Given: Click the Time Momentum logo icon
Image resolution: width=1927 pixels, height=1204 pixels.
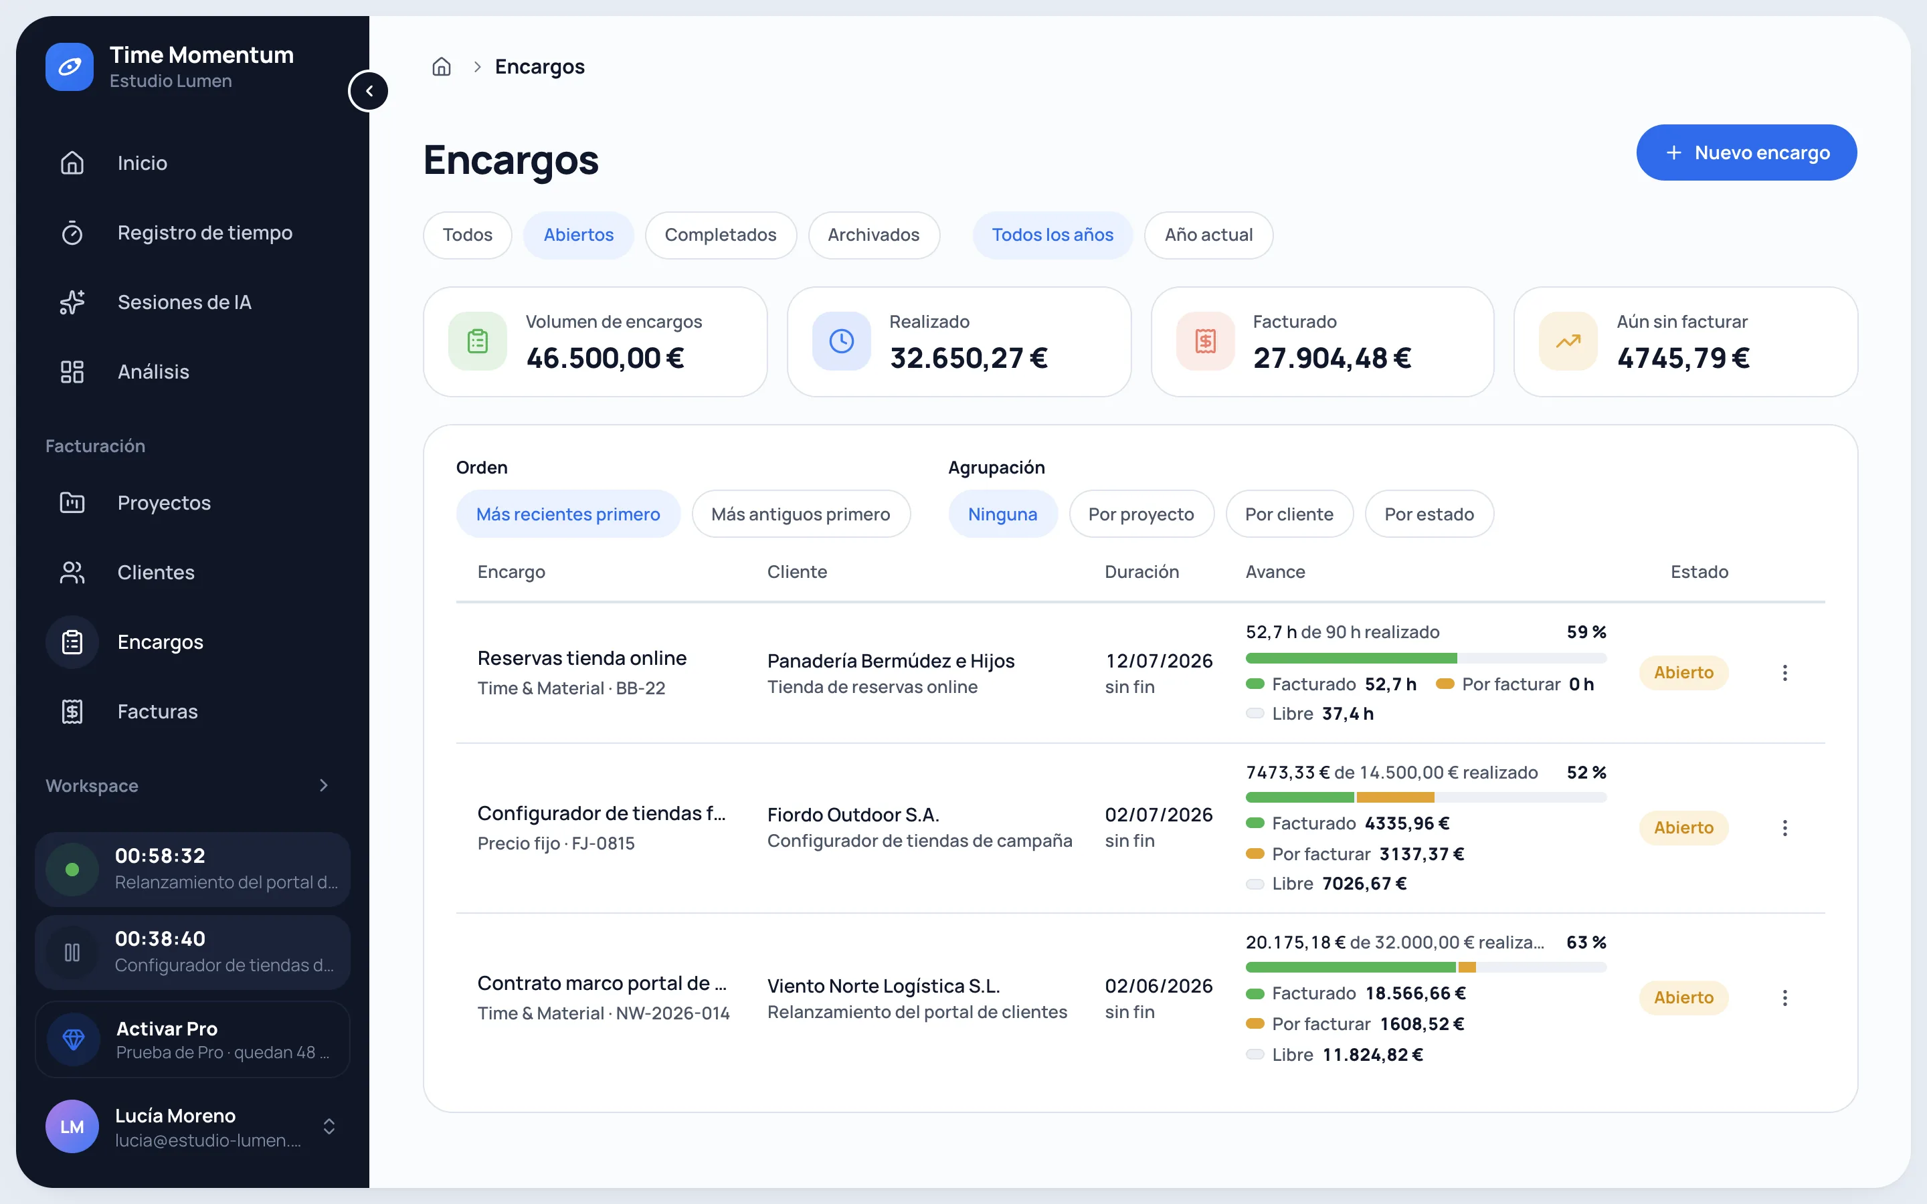Looking at the screenshot, I should point(70,67).
